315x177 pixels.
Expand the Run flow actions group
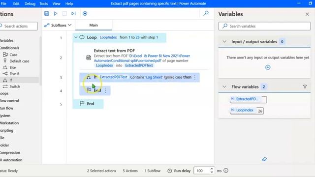coord(6,108)
